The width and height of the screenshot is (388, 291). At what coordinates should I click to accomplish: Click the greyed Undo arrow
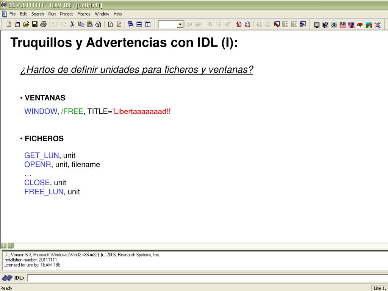[55, 24]
